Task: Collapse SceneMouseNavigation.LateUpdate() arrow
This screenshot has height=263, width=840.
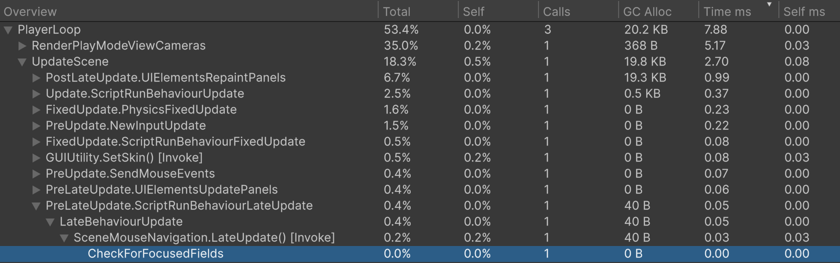Action: click(64, 238)
